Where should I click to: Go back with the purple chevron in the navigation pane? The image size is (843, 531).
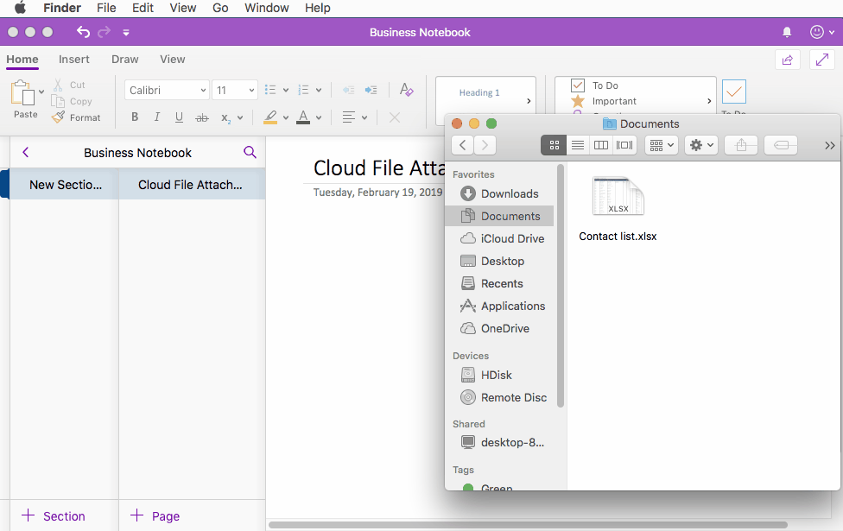pyautogui.click(x=25, y=152)
